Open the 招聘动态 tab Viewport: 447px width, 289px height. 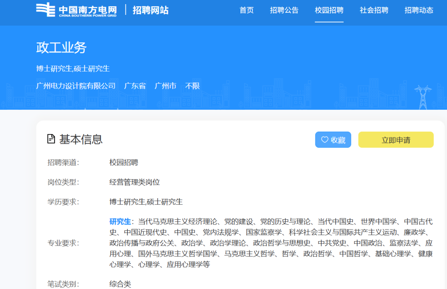tap(419, 10)
